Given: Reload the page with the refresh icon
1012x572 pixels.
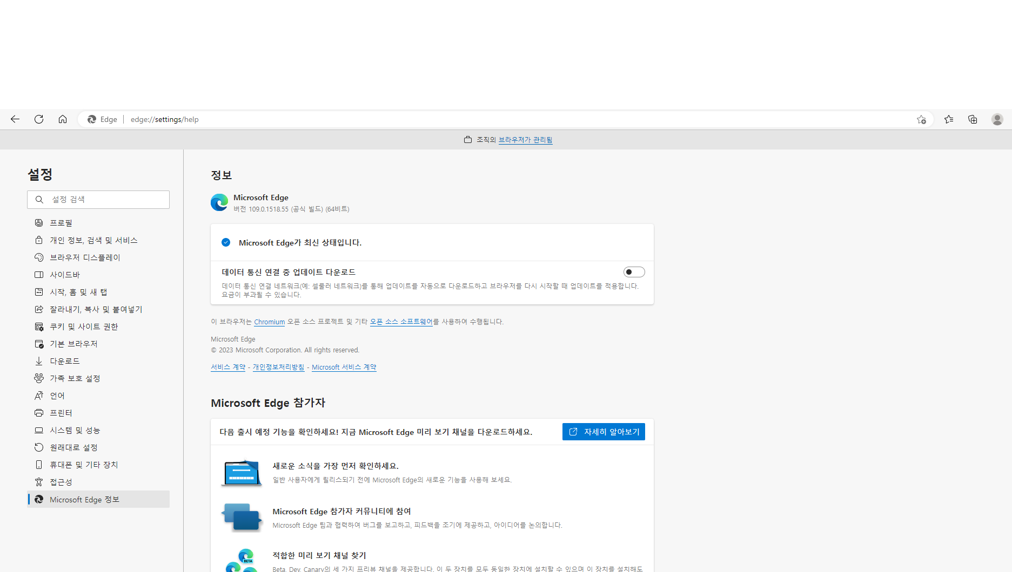Looking at the screenshot, I should pyautogui.click(x=39, y=119).
